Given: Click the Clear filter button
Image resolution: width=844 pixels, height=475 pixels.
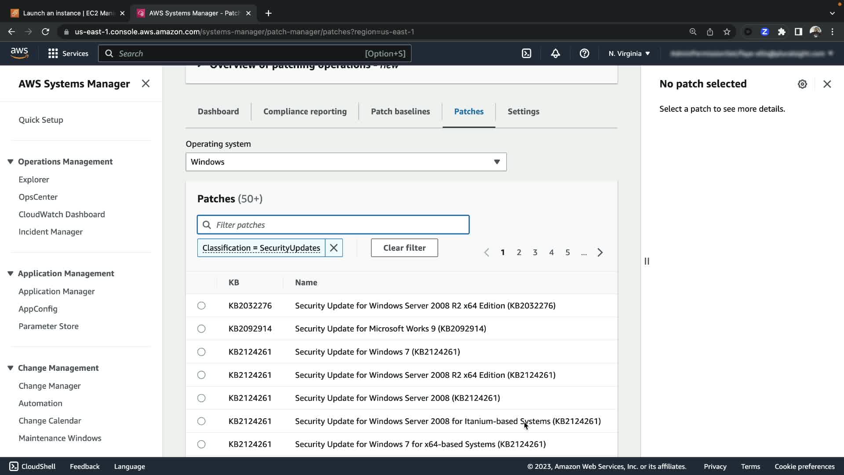Looking at the screenshot, I should click(x=404, y=248).
